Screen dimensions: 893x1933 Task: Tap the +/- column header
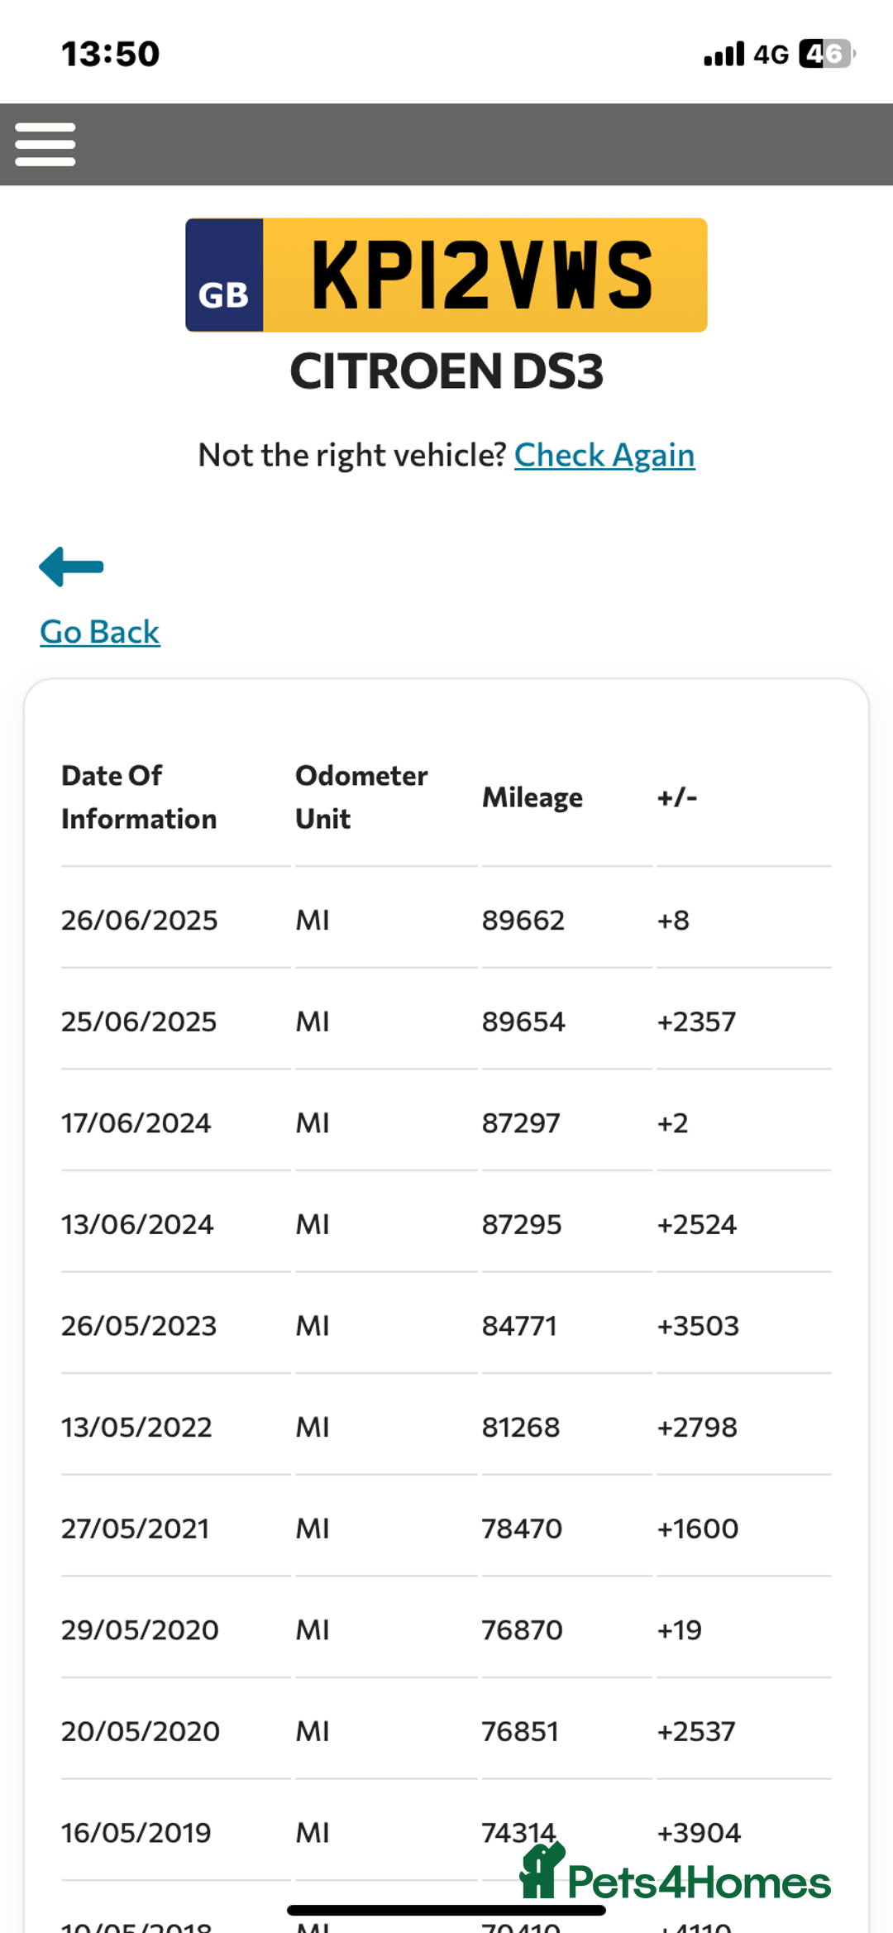(x=677, y=797)
